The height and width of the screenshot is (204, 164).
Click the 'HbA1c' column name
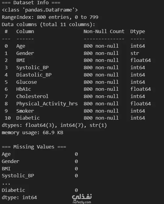point(24,89)
